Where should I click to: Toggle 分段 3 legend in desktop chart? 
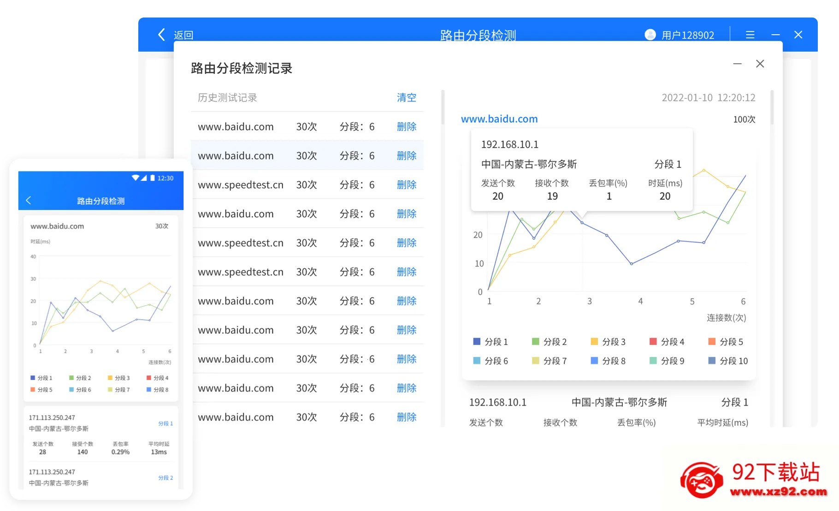point(608,342)
